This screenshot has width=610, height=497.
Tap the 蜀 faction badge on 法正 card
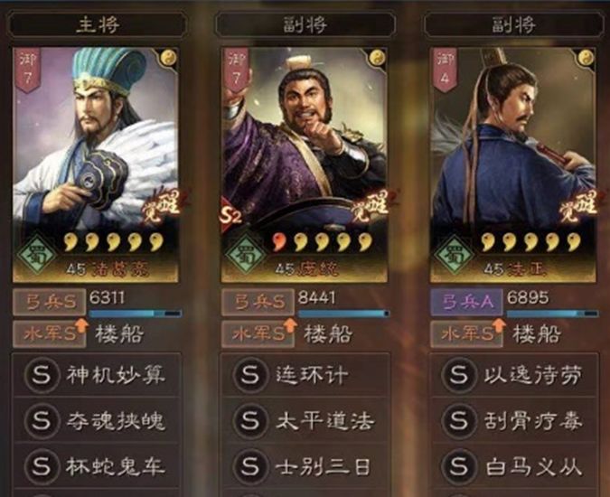[454, 255]
